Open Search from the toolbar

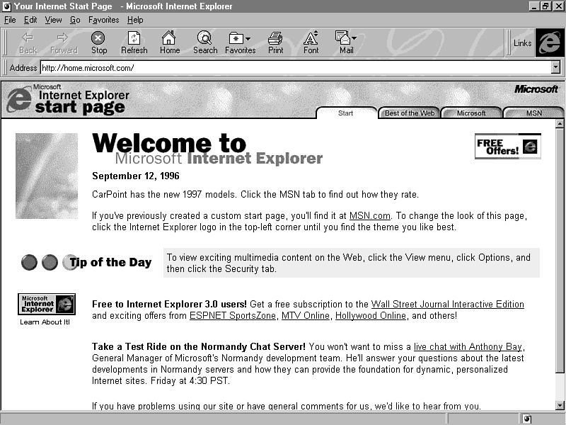tap(205, 42)
